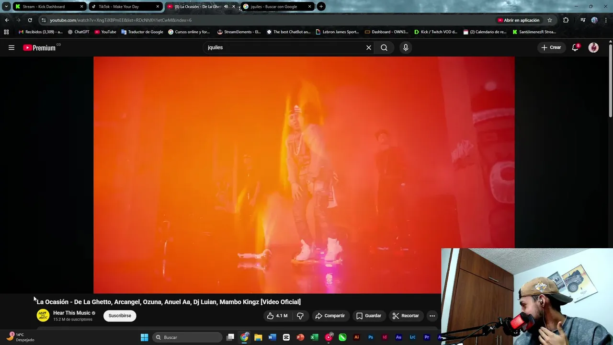
Task: Open the Kick / Twitch VOD bookmark
Action: (436, 32)
